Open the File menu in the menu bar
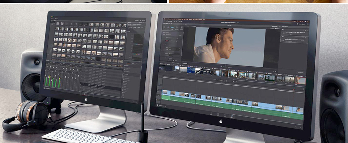Viewport: 348px width, 143px height. point(172,19)
